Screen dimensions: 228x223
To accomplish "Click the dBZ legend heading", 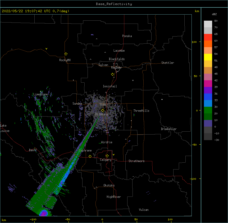I will 214,14.
